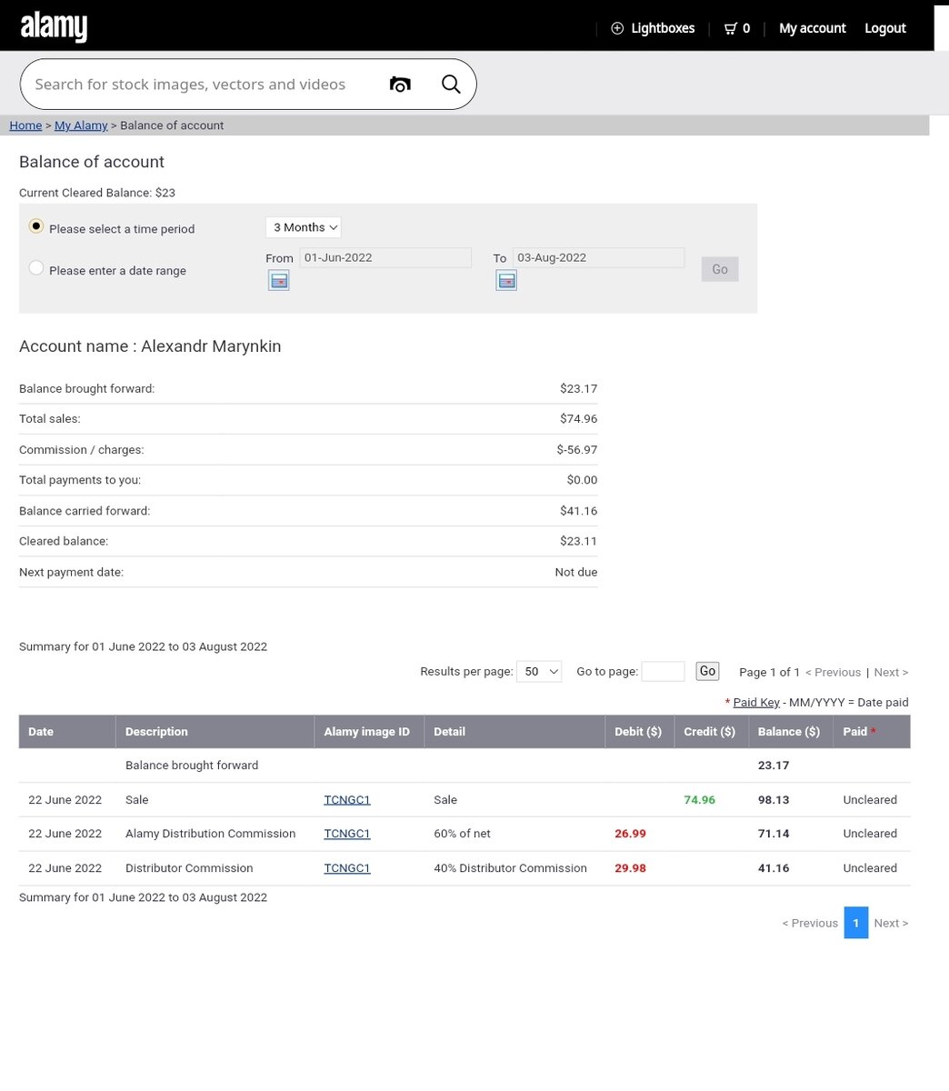The image size is (949, 1091).
Task: Click the From date field 01-Jun-2022
Action: 385,257
